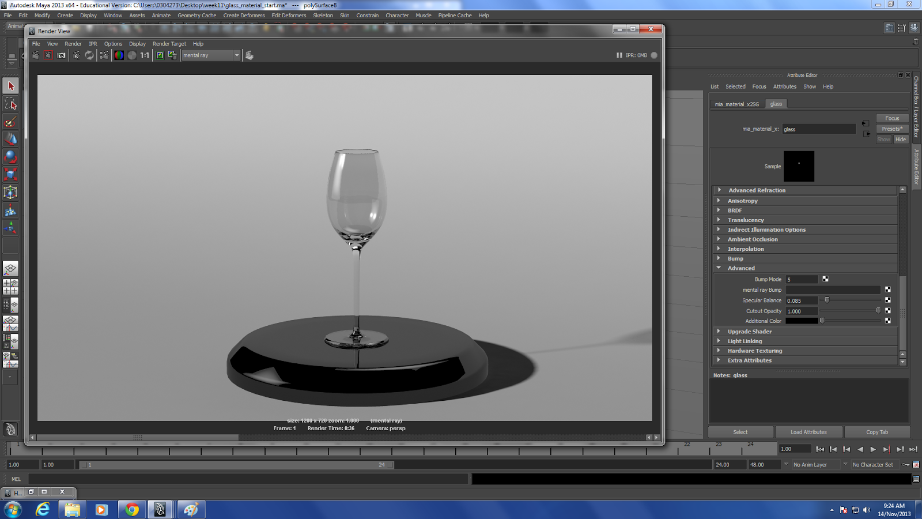This screenshot has height=519, width=922.
Task: Click the checker map button for Additional Color
Action: 888,321
